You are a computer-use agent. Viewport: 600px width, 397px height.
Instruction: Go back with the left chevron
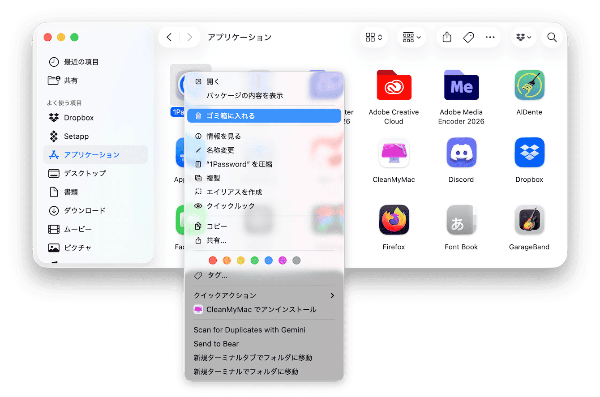(169, 37)
